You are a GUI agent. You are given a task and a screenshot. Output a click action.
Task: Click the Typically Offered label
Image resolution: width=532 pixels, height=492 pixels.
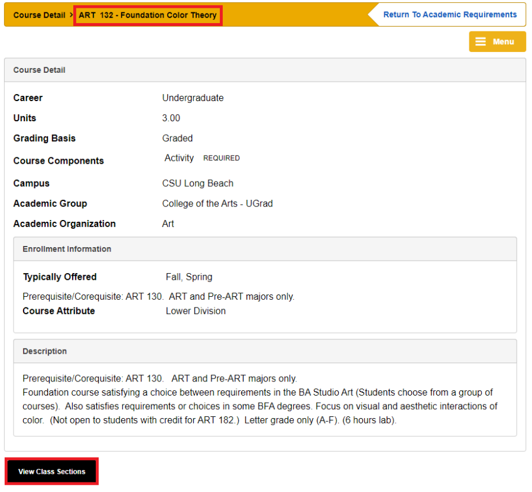point(60,277)
